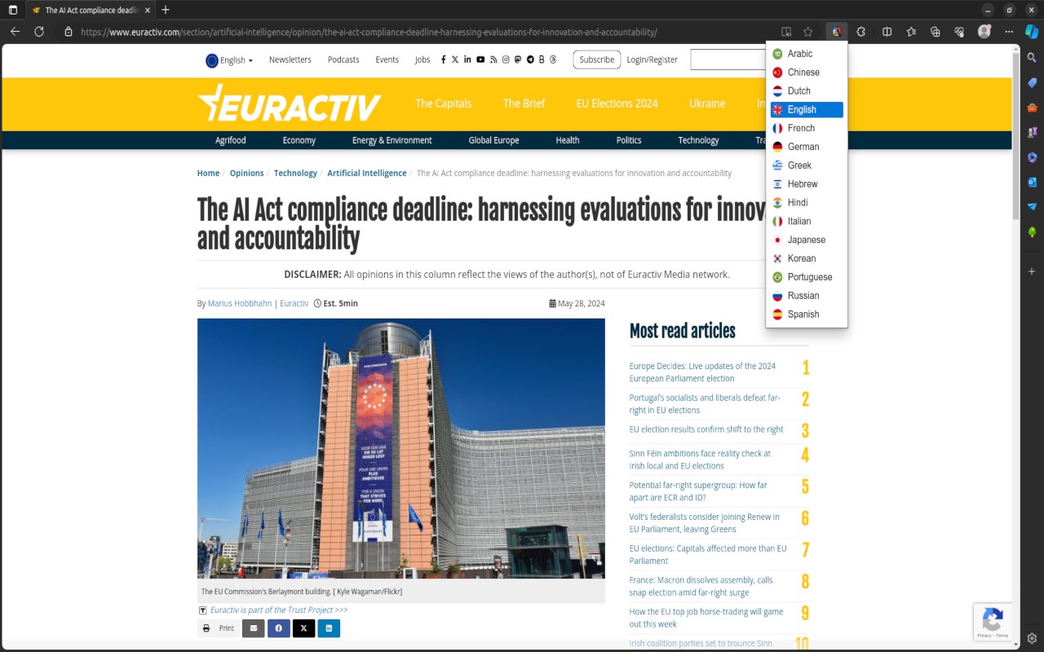The width and height of the screenshot is (1044, 652).
Task: Click the Subscribe button
Action: [597, 59]
